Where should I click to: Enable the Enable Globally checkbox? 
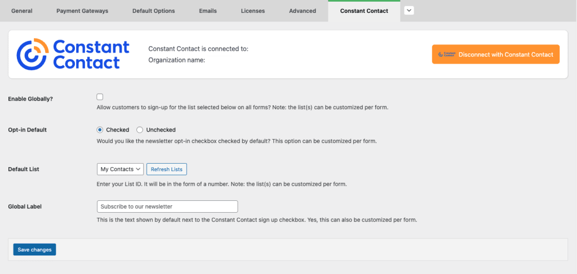100,97
